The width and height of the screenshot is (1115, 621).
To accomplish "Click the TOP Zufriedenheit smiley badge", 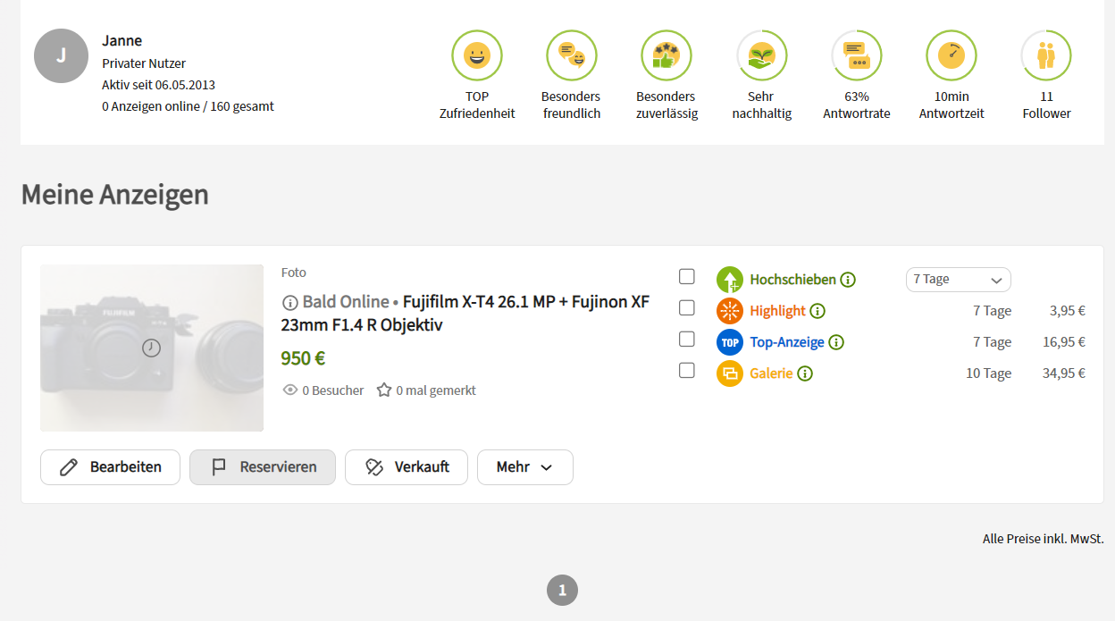I will [477, 55].
